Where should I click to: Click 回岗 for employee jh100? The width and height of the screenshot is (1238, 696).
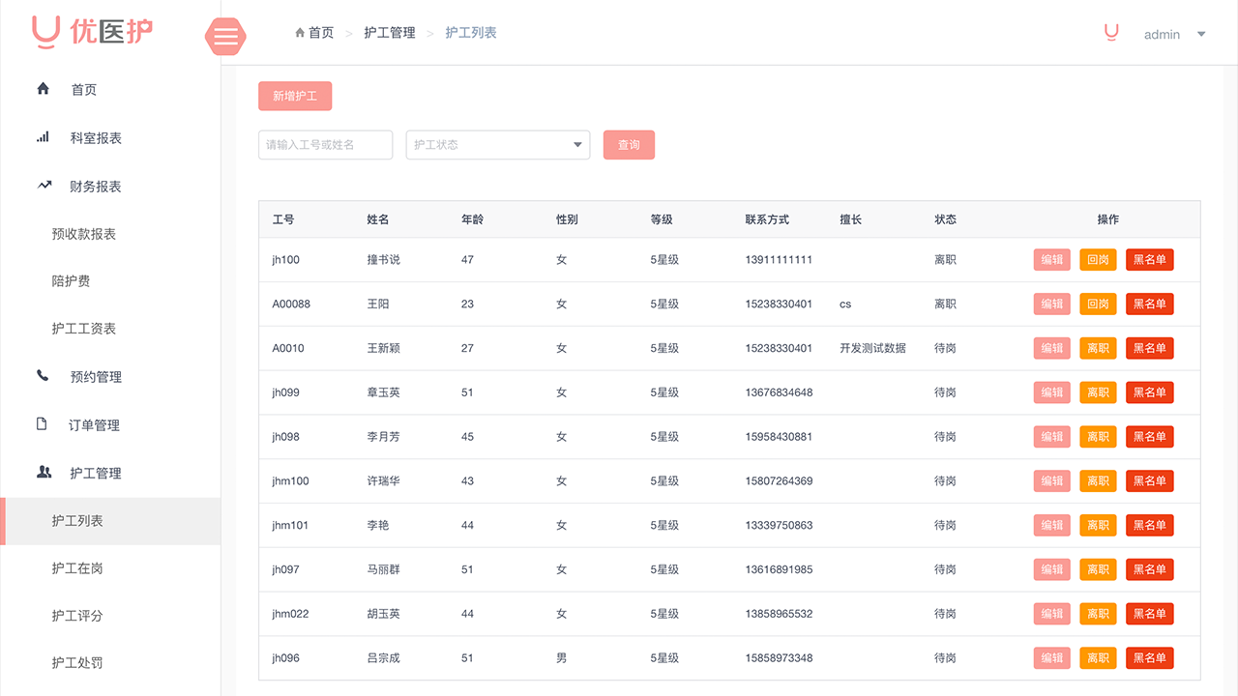(1098, 259)
